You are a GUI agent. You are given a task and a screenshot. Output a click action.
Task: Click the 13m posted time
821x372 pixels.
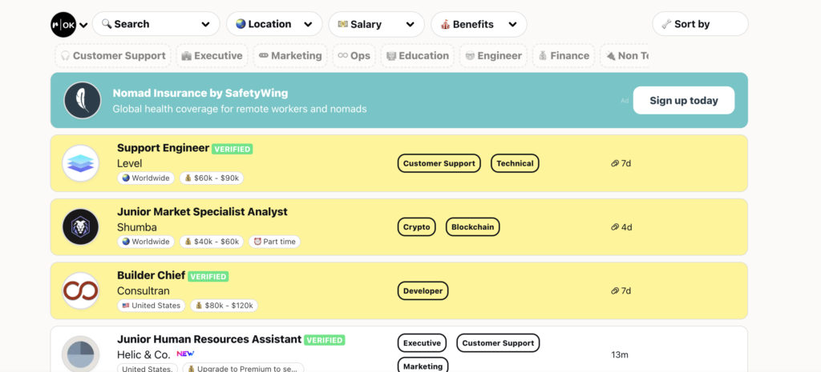coord(620,354)
